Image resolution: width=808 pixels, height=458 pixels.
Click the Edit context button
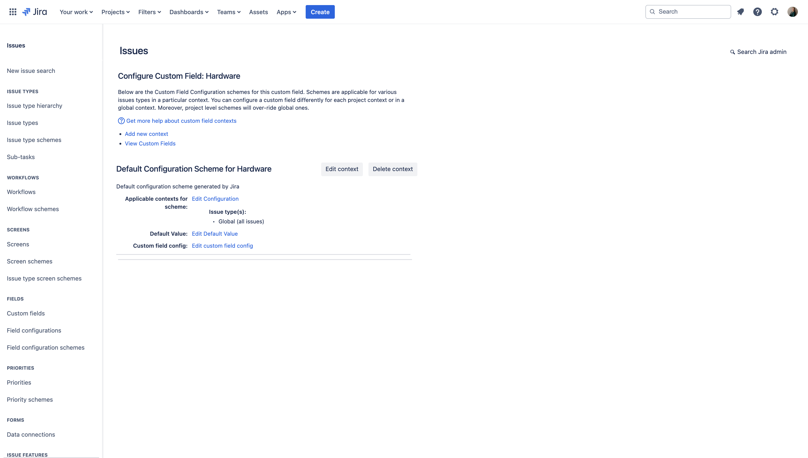click(341, 169)
